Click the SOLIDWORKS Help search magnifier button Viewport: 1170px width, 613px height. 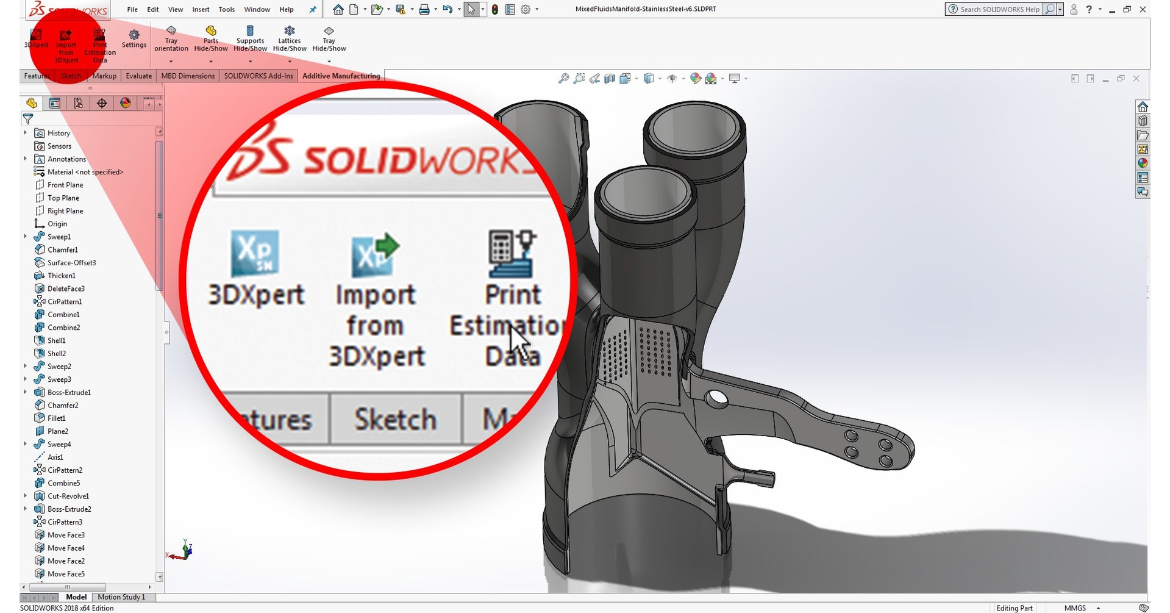pos(1050,9)
